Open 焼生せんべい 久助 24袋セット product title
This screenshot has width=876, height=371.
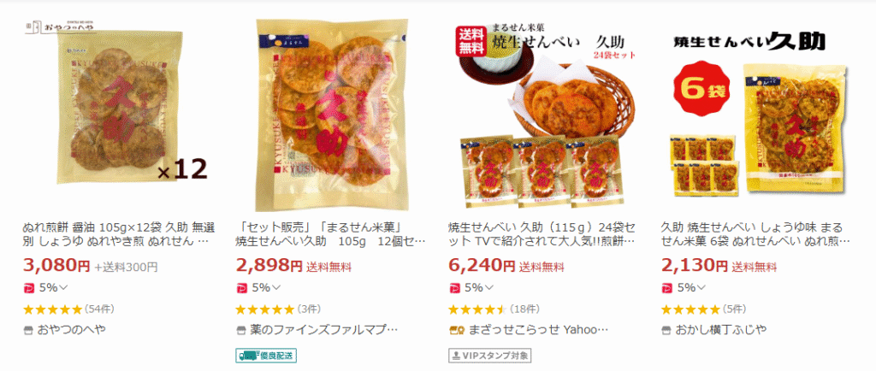click(x=542, y=235)
